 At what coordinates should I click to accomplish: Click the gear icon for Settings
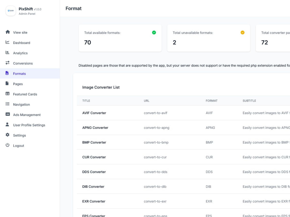pos(8,135)
